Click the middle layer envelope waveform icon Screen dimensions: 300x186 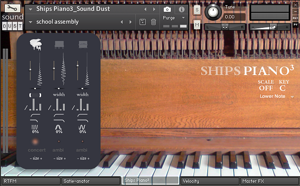pyautogui.click(x=63, y=69)
